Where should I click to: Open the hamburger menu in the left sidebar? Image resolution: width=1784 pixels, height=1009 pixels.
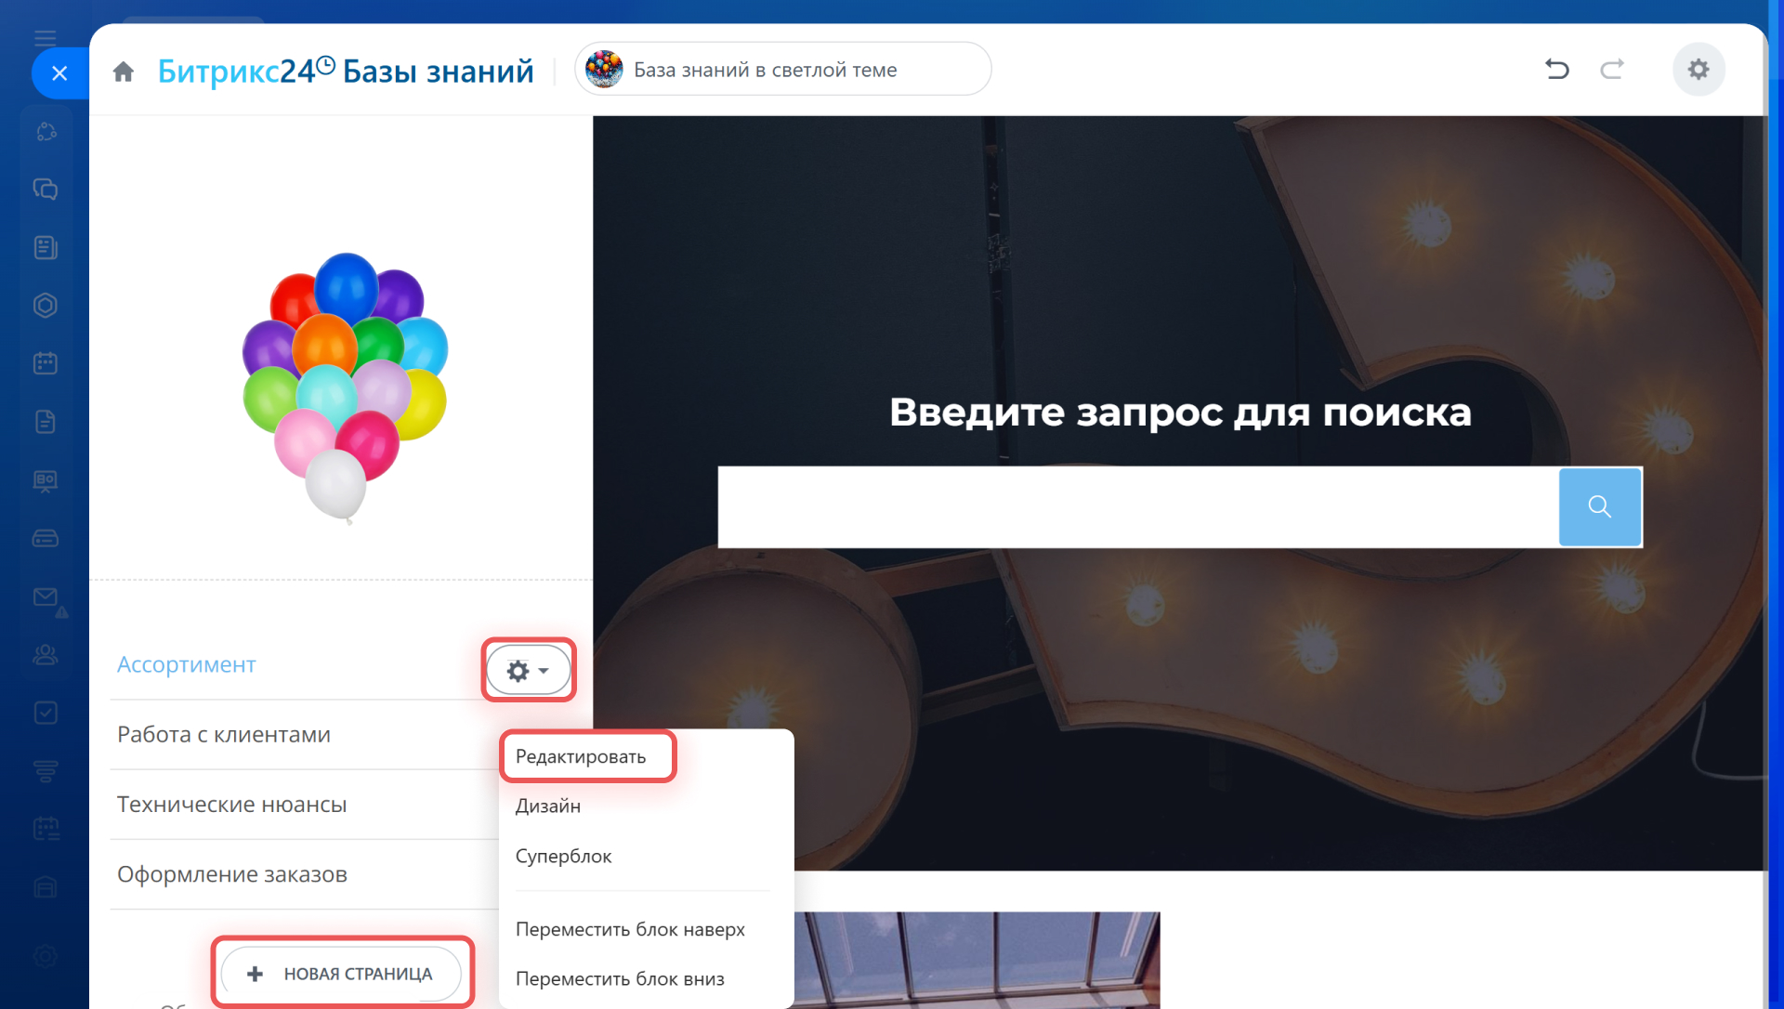(x=46, y=38)
